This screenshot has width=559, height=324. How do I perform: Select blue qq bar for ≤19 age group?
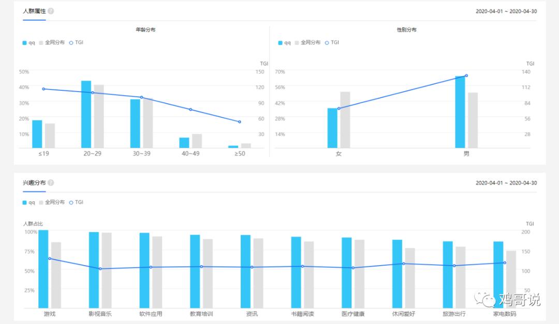coord(37,134)
